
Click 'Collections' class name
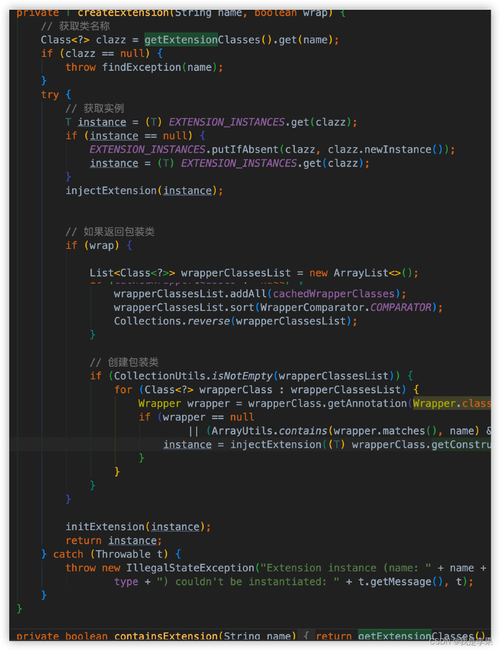(147, 321)
